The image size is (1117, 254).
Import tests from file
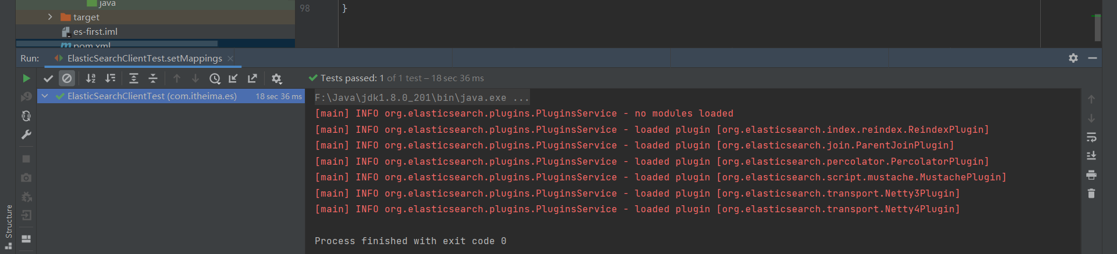coord(233,78)
